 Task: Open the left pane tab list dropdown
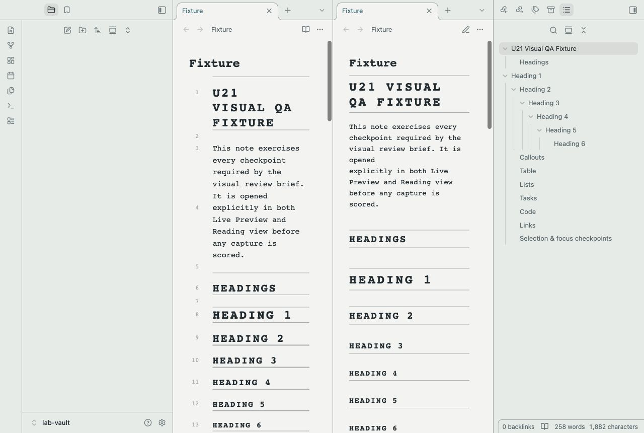(x=322, y=10)
